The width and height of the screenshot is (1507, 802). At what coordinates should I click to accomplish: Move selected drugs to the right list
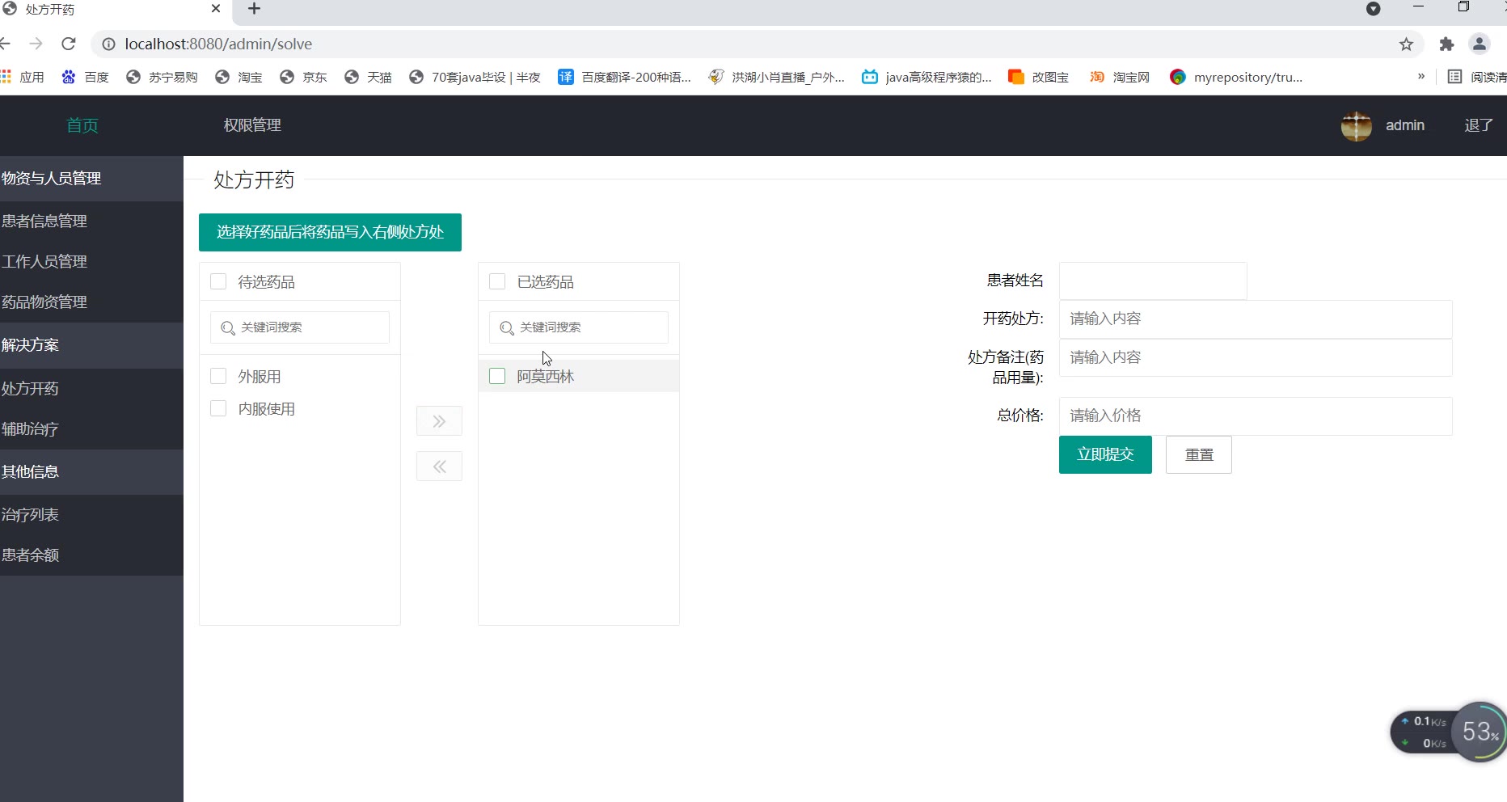(x=439, y=421)
